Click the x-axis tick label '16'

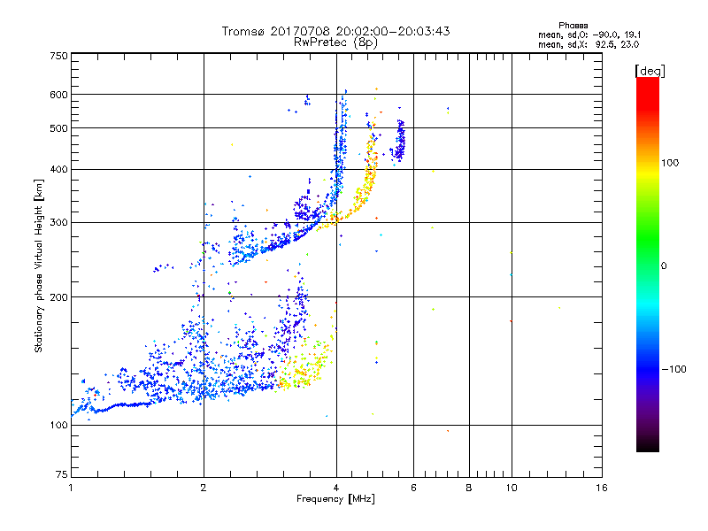(x=602, y=488)
